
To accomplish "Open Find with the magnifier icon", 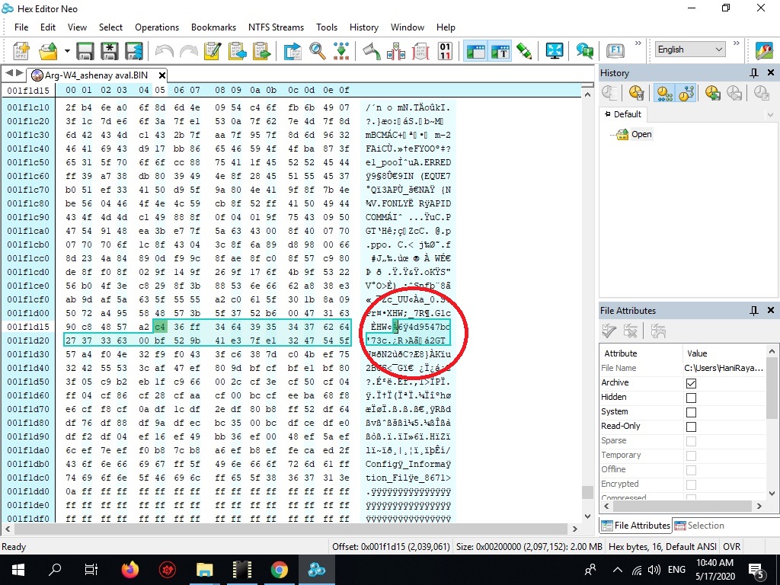I will point(318,51).
